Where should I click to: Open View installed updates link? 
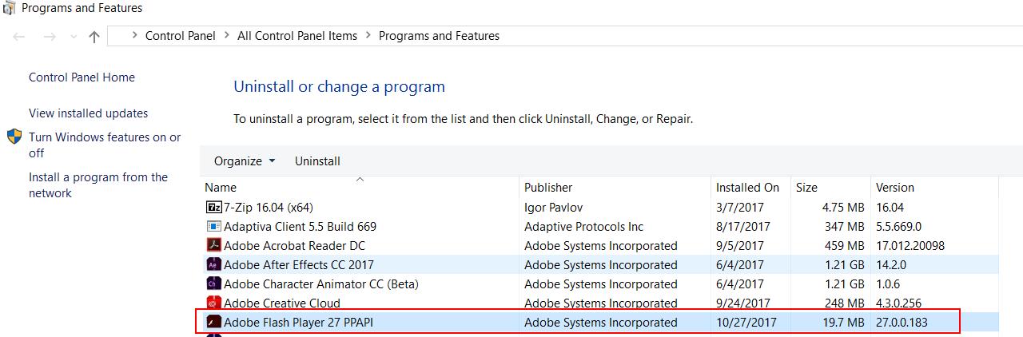[x=88, y=113]
